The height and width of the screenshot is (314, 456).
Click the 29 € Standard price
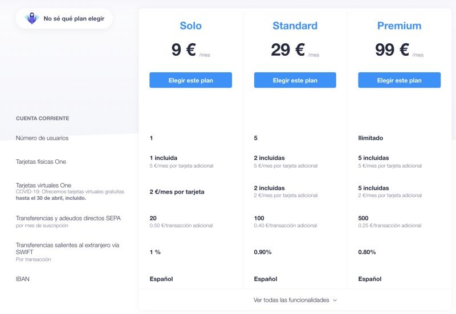tap(288, 49)
